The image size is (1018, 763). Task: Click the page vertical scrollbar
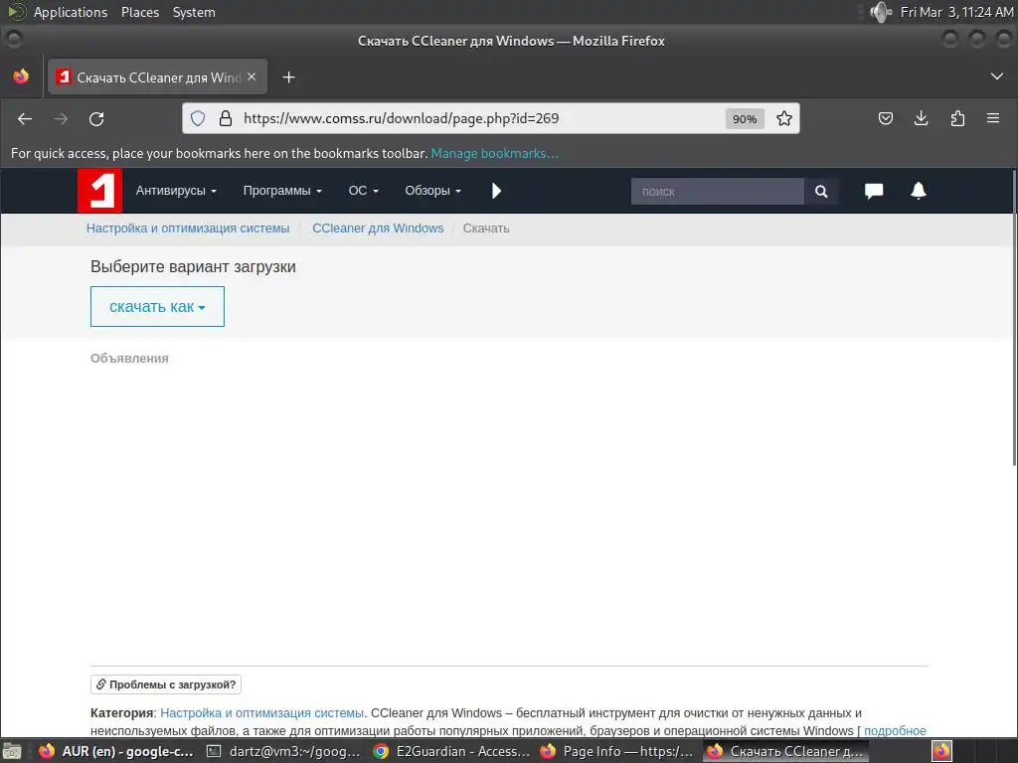(x=1013, y=317)
